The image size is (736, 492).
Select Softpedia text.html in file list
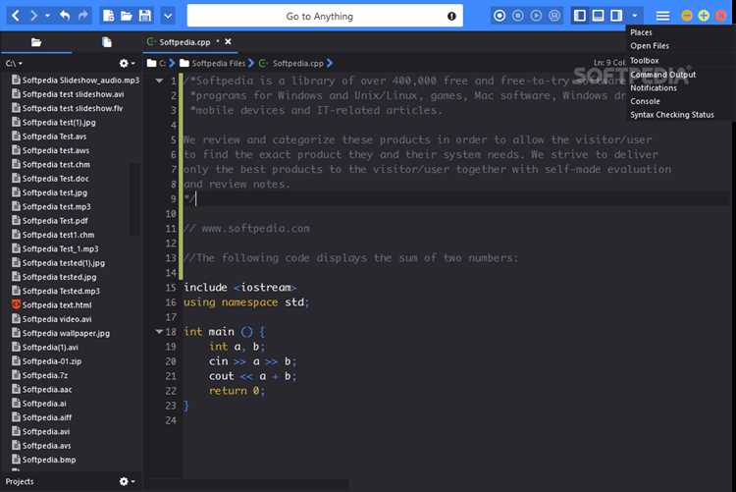point(57,305)
